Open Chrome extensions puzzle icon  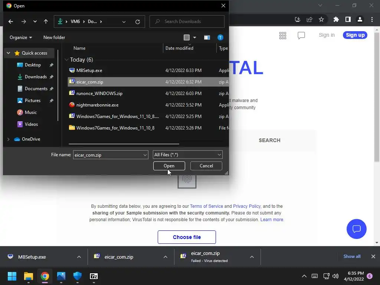coord(336,19)
